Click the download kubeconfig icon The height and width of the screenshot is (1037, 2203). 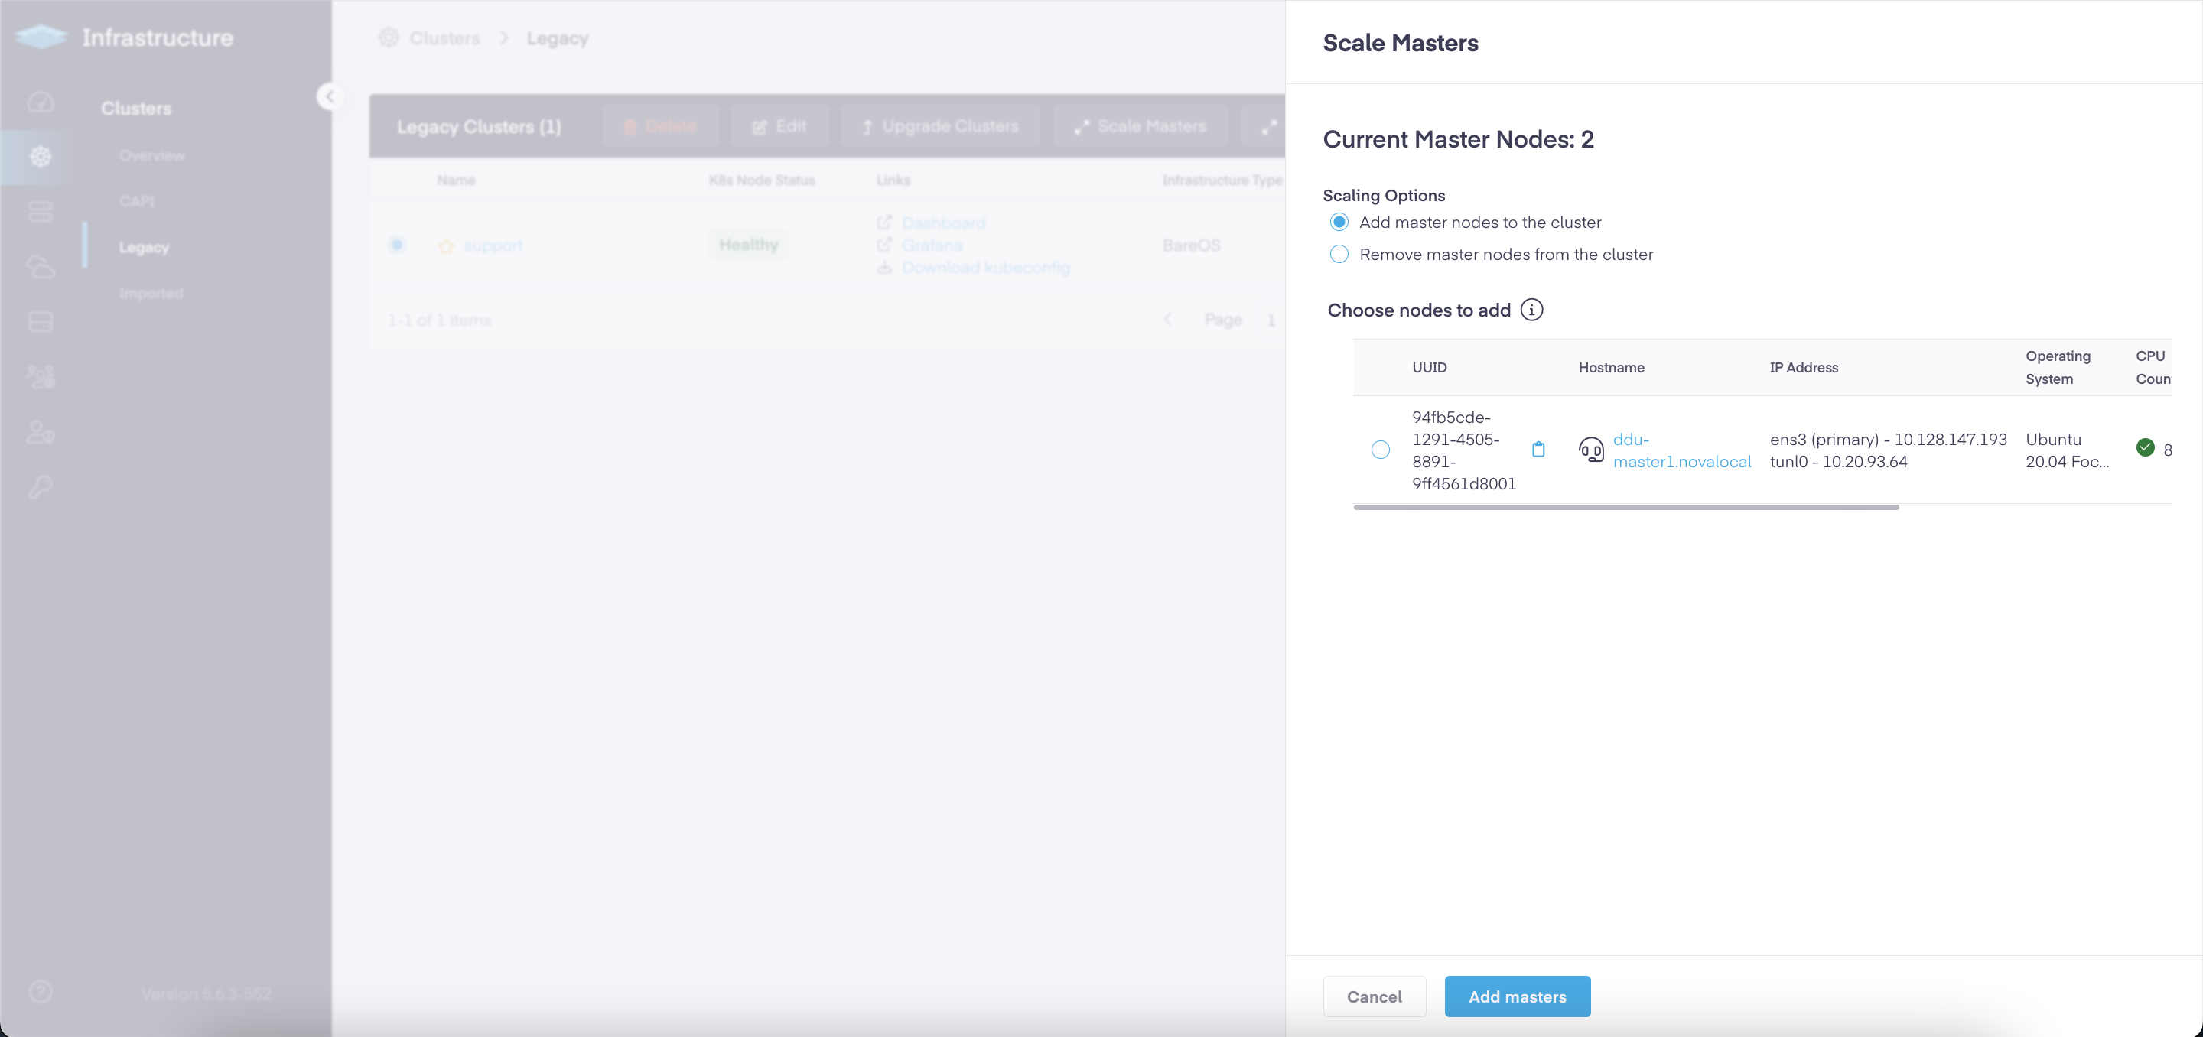pyautogui.click(x=884, y=268)
